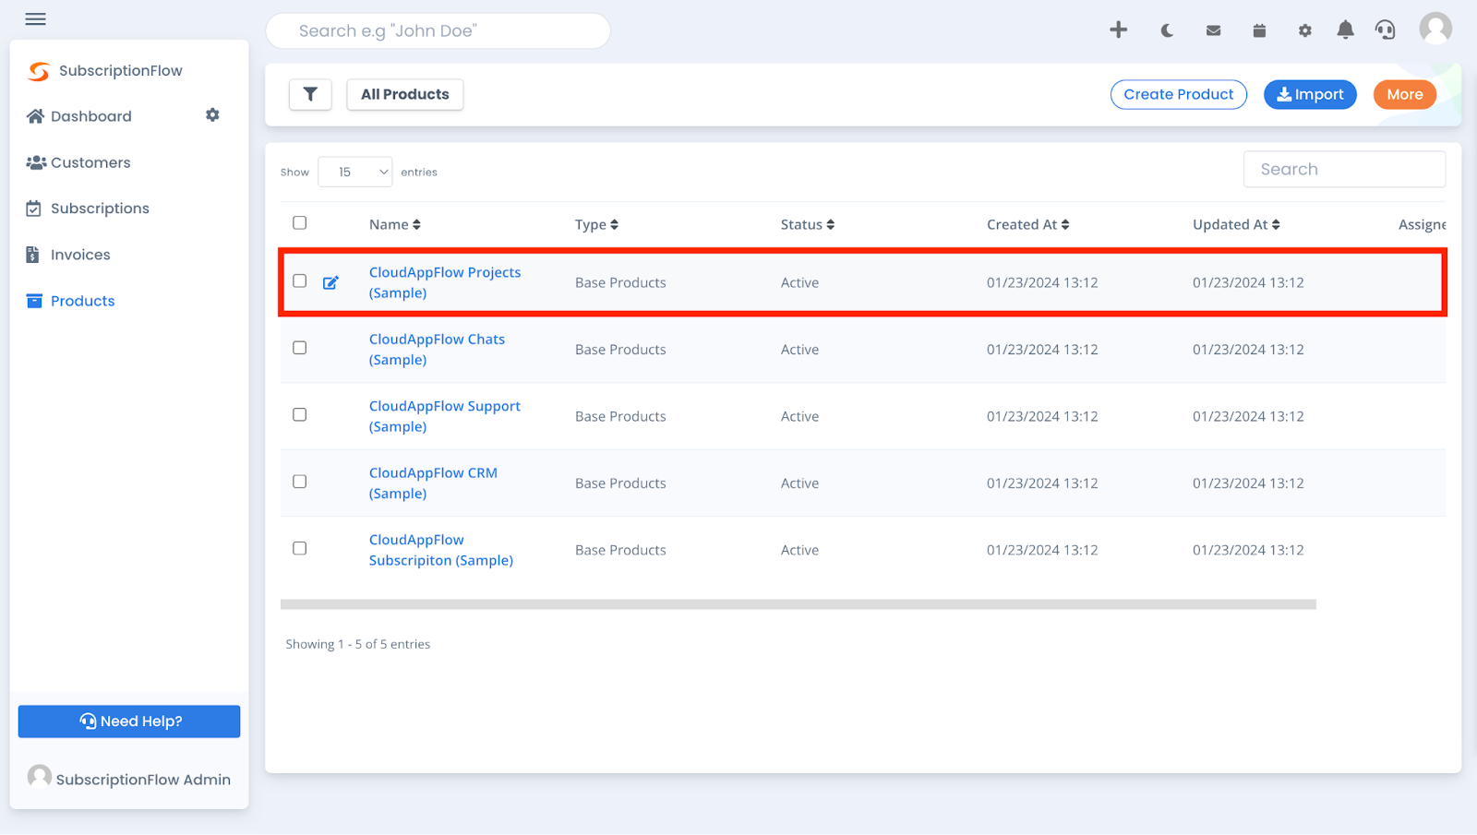Open the All Products view selector
The image size is (1477, 835).
tap(405, 94)
